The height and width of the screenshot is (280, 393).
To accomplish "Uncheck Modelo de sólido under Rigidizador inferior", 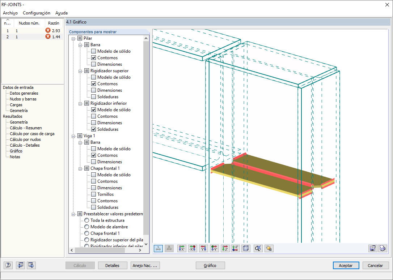I will tap(93, 109).
